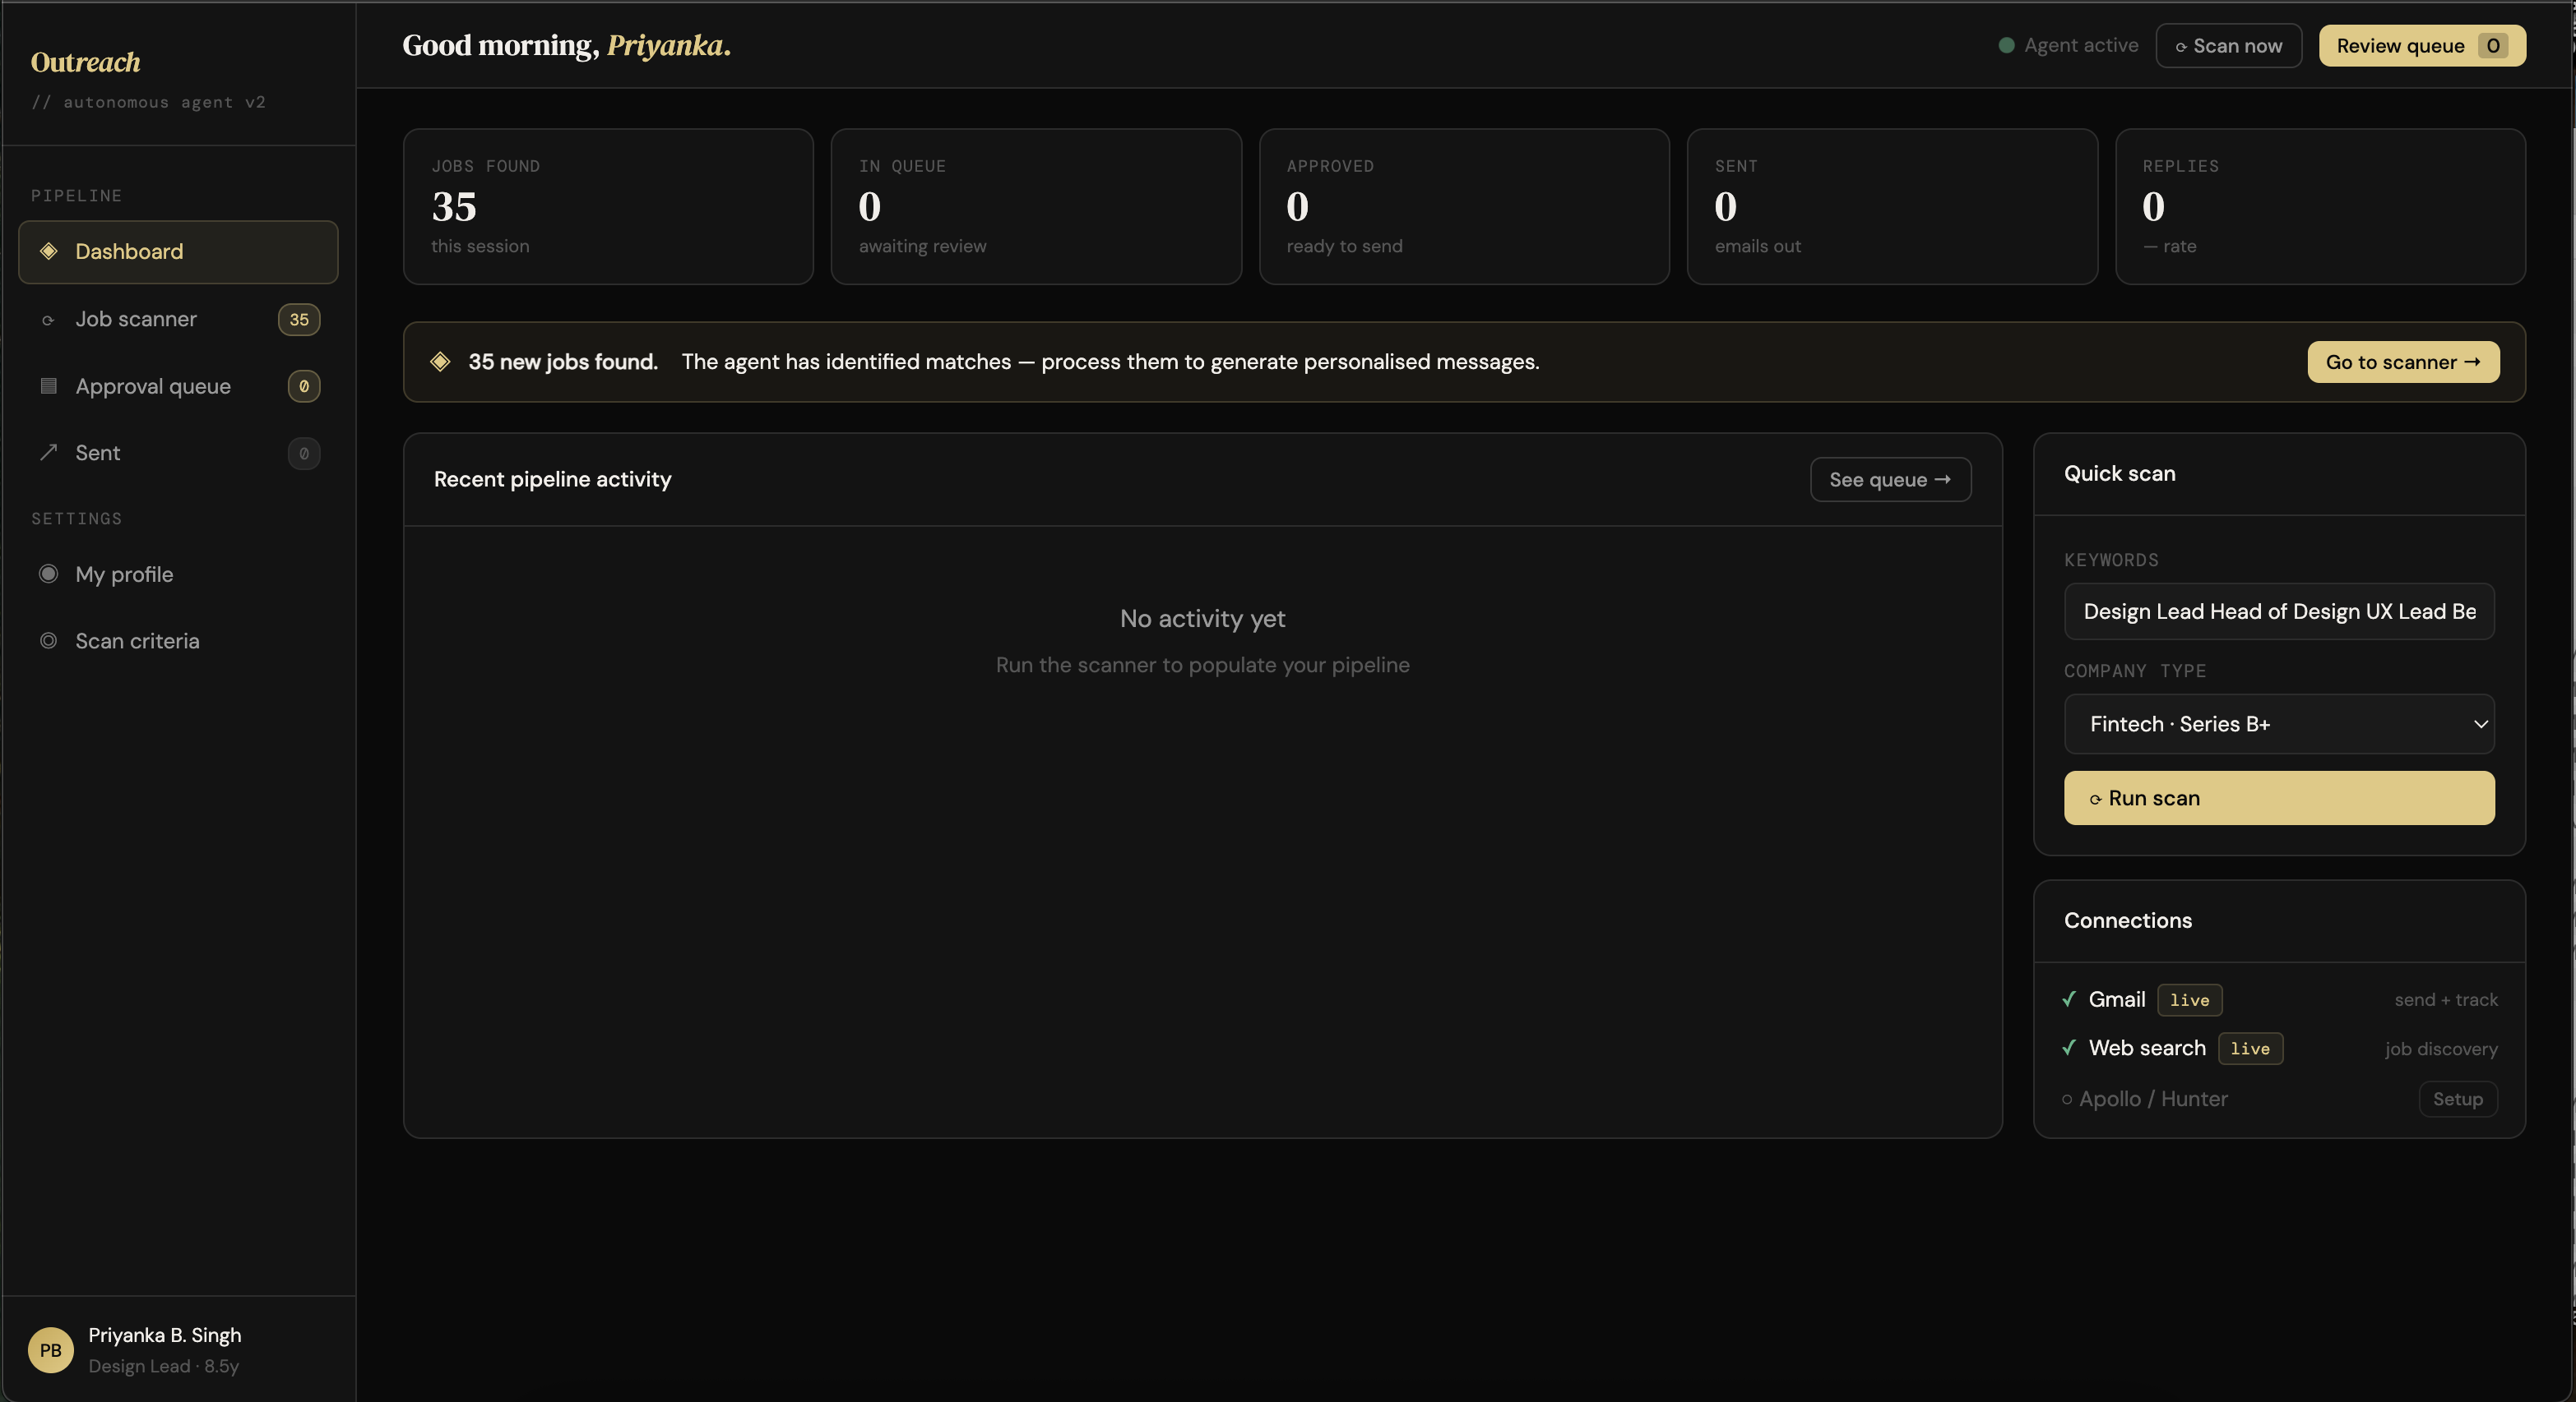This screenshot has height=1402, width=2576.
Task: Click Setup next to Apollo / Hunter
Action: pyautogui.click(x=2458, y=1100)
